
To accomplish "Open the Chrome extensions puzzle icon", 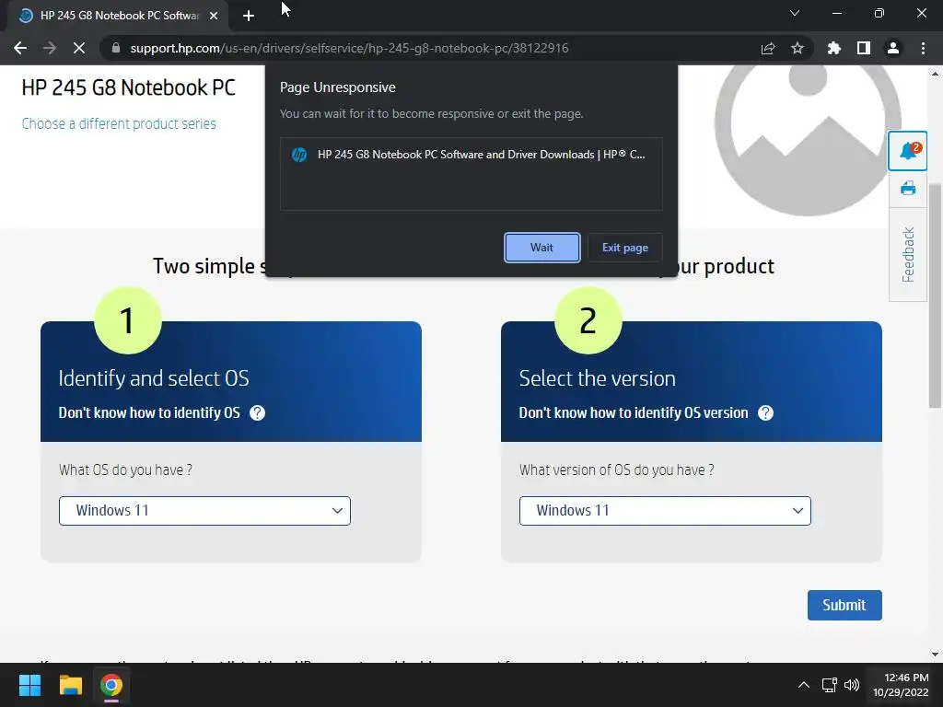I will coord(833,48).
